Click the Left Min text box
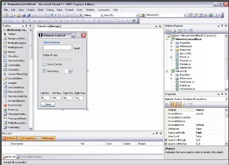 pos(45,98)
